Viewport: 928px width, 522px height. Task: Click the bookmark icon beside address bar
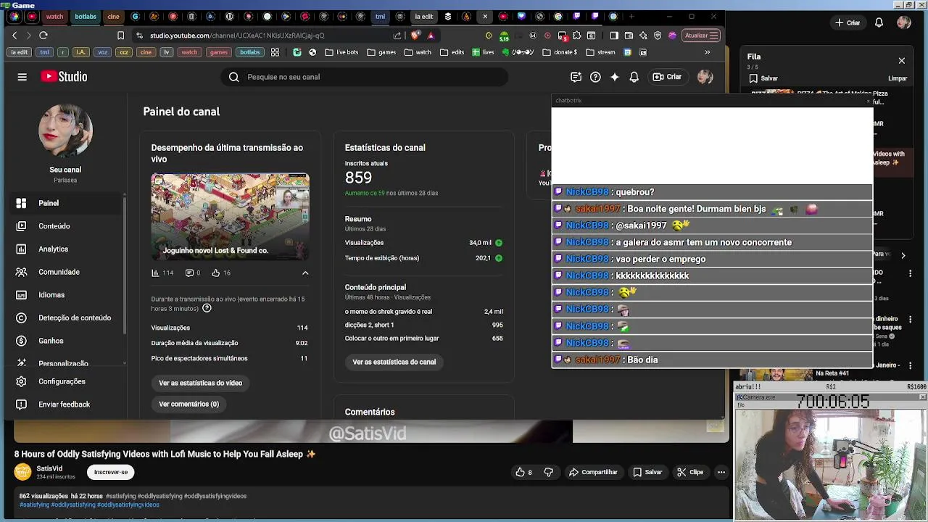120,35
